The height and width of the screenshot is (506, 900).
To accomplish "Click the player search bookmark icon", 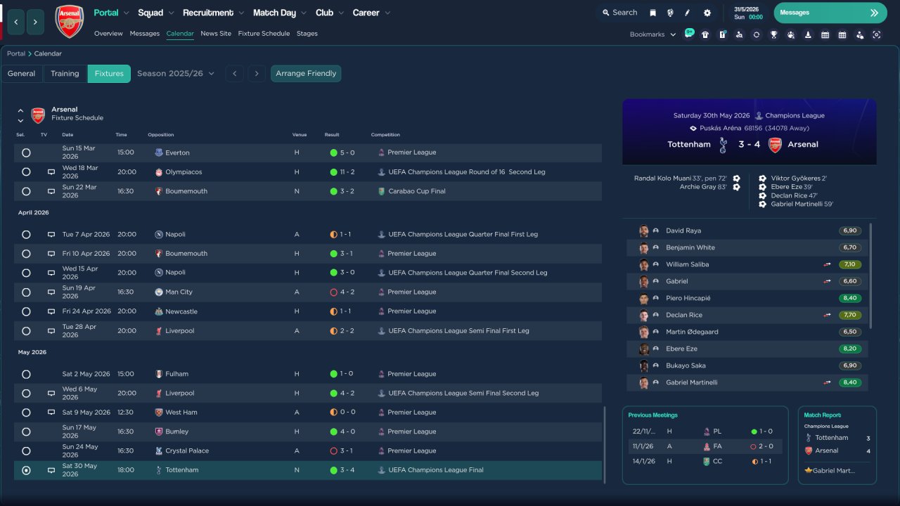I will point(739,34).
